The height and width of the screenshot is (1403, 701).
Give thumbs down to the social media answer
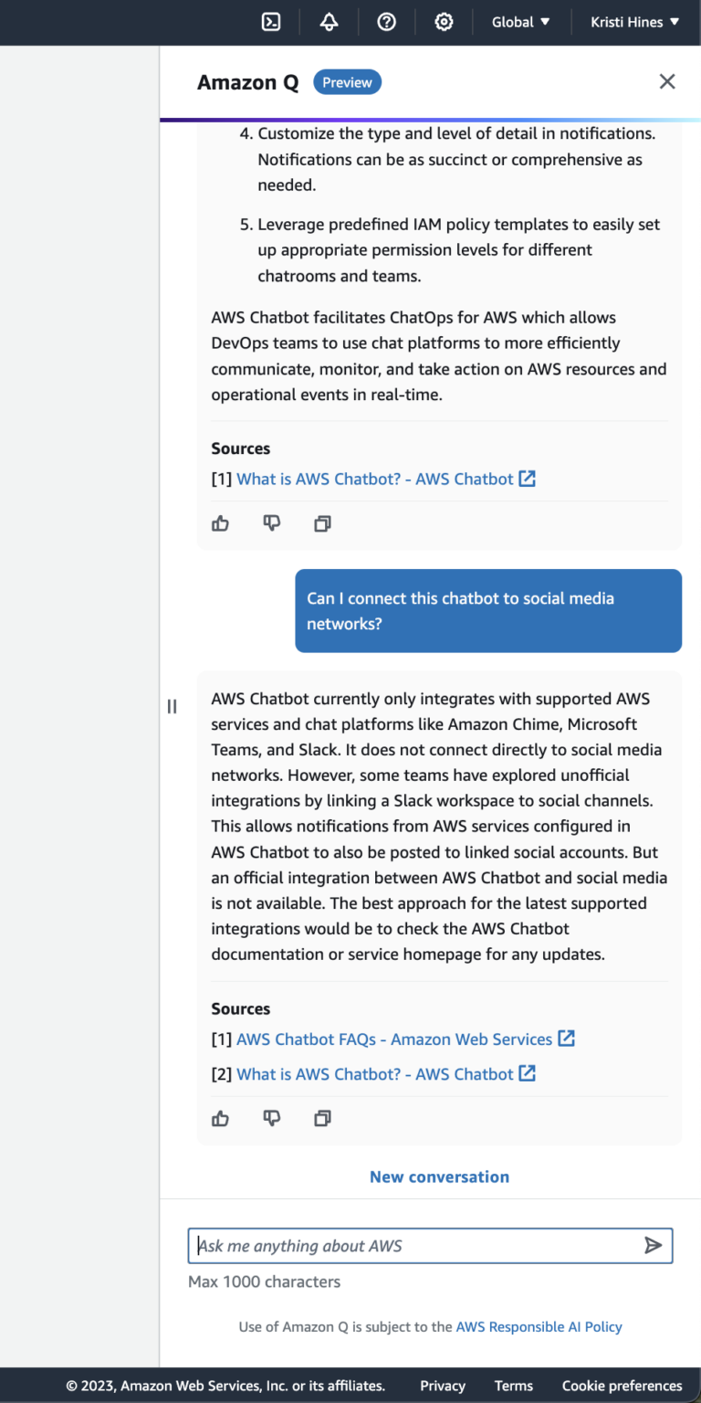[271, 1118]
